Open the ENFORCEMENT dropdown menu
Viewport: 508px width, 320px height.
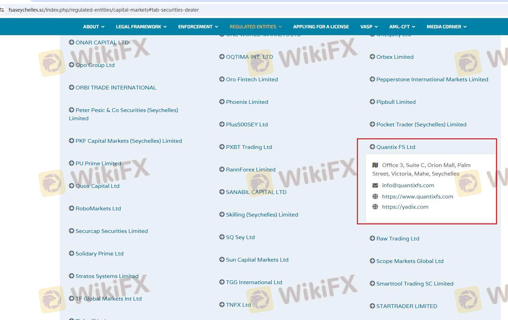click(198, 27)
